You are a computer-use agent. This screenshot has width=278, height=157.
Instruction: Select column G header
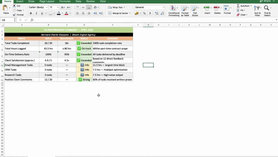click(x=148, y=25)
